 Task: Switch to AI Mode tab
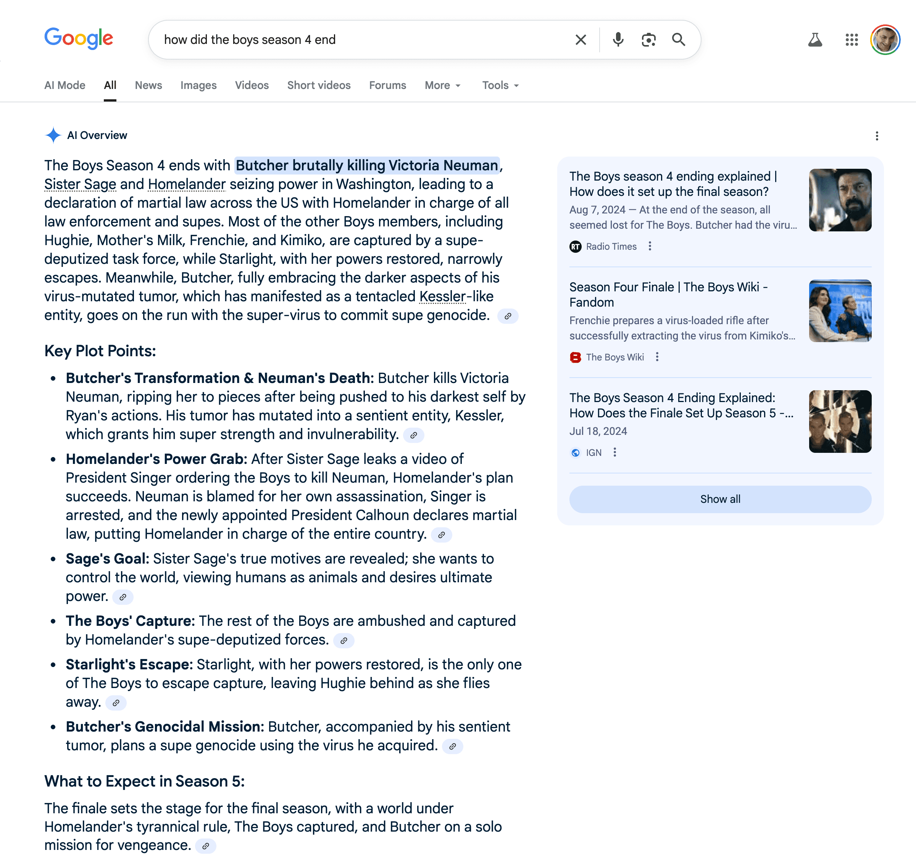[65, 85]
